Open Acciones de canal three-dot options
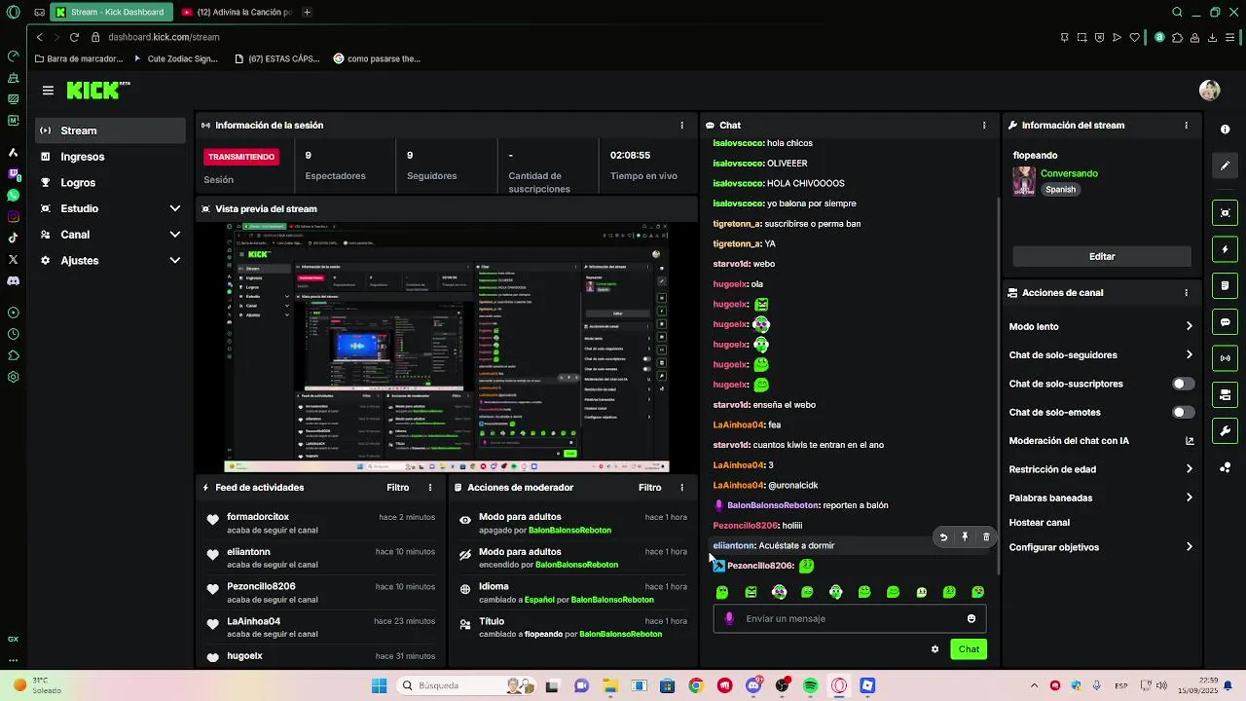The image size is (1246, 701). tap(1186, 293)
